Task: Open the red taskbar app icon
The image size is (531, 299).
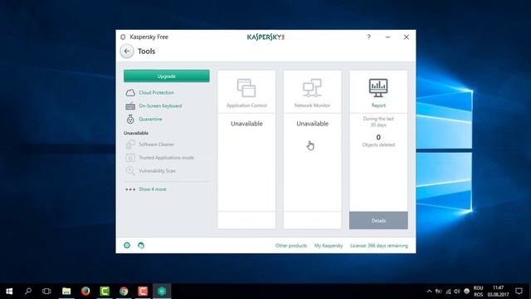Action: pos(143,292)
